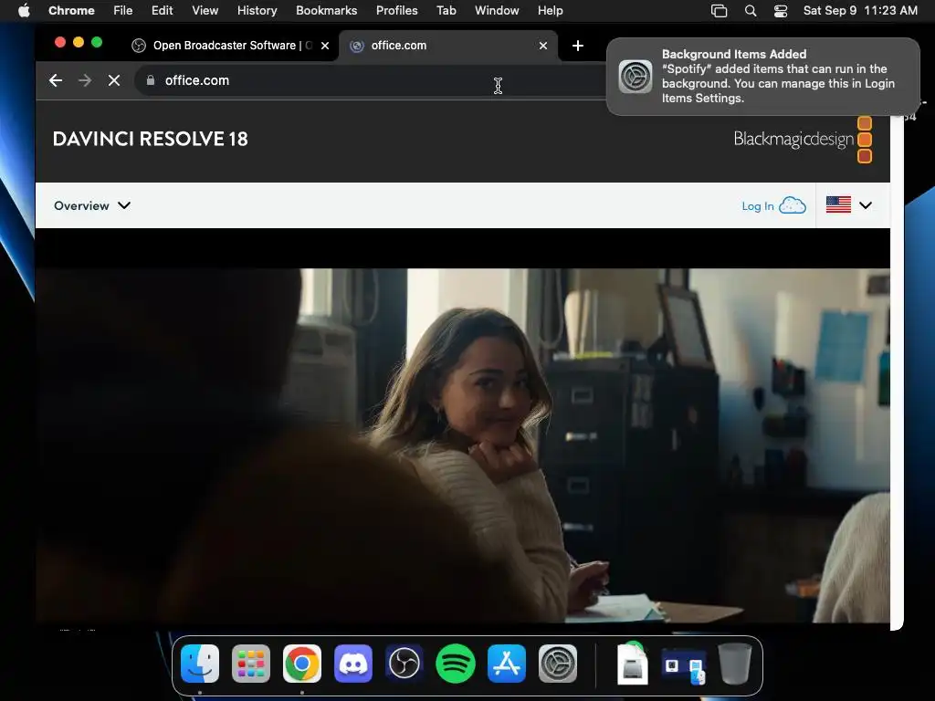Open the Chrome application menu
The image size is (935, 701).
(71, 11)
